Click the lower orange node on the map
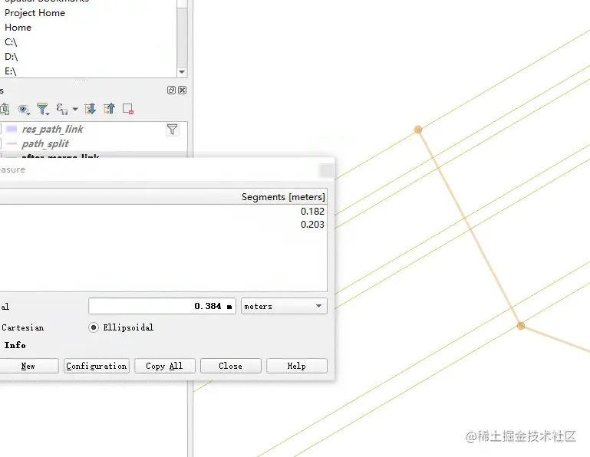590x457 pixels. [521, 326]
